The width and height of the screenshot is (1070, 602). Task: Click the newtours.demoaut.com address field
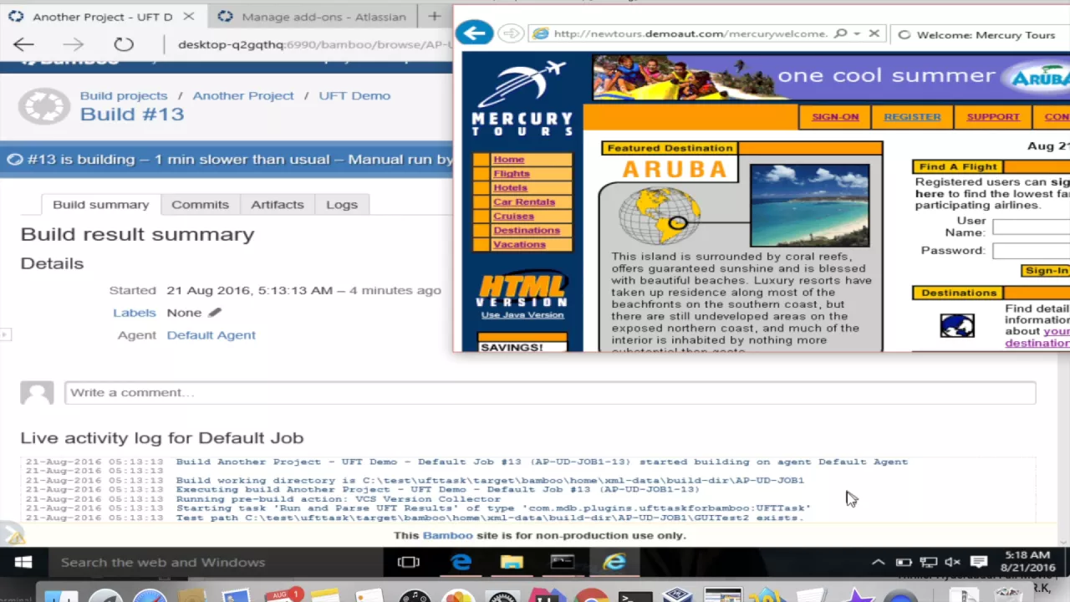coord(690,33)
